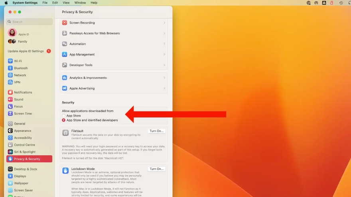Open the View menu
The image size is (351, 197).
click(66, 3)
